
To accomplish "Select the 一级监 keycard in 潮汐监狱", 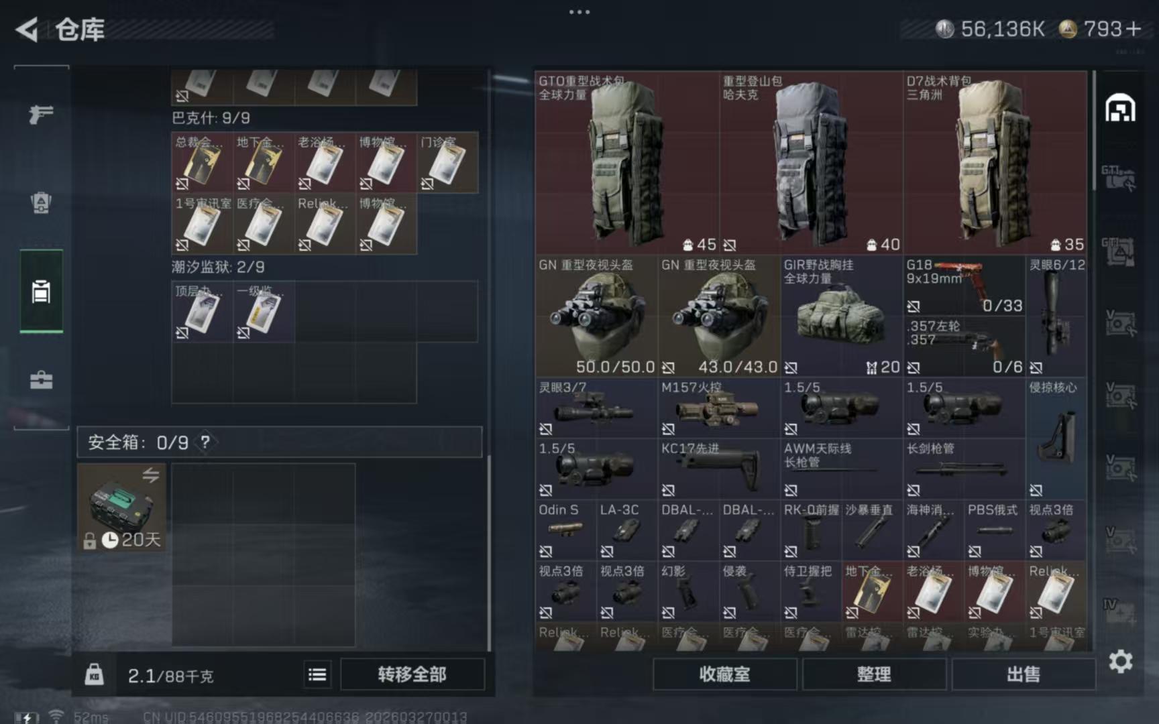I will click(x=264, y=312).
